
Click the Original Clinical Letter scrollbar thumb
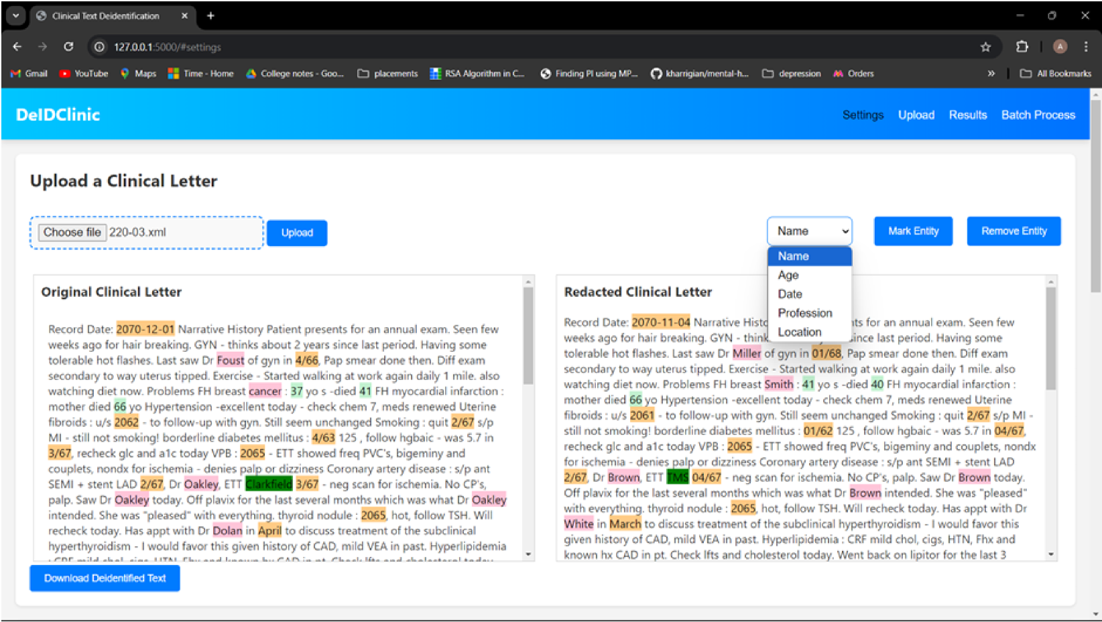coord(528,335)
